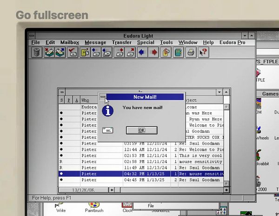Click the Reply toolbar icon

coord(96,52)
